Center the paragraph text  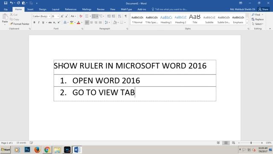pyautogui.click(x=91, y=23)
